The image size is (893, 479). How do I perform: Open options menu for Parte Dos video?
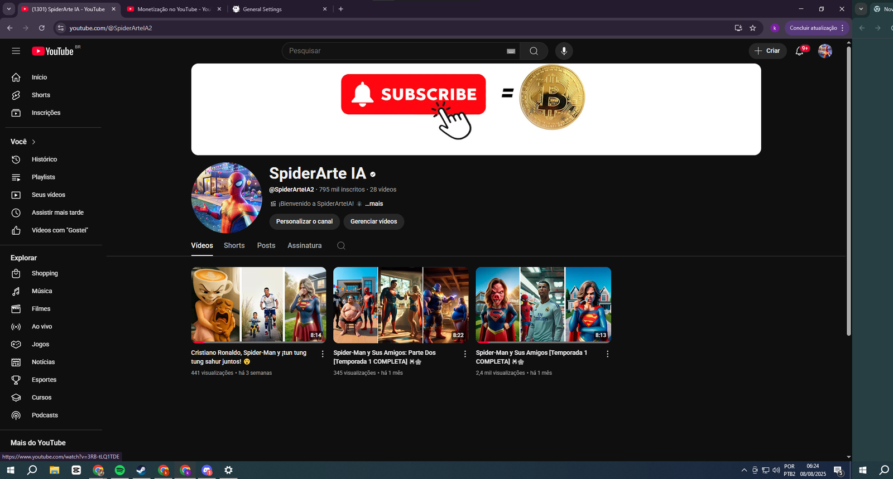(465, 354)
